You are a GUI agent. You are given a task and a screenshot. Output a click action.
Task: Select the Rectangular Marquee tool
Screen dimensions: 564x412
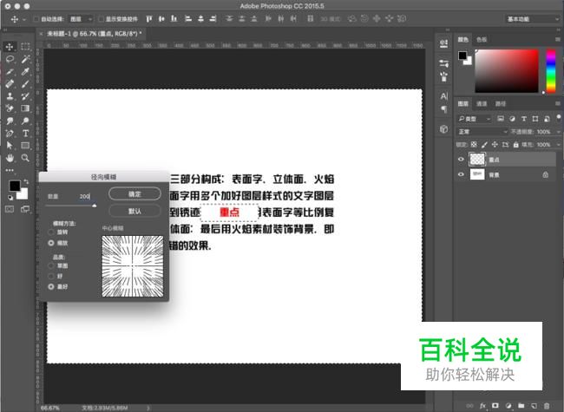[25, 46]
